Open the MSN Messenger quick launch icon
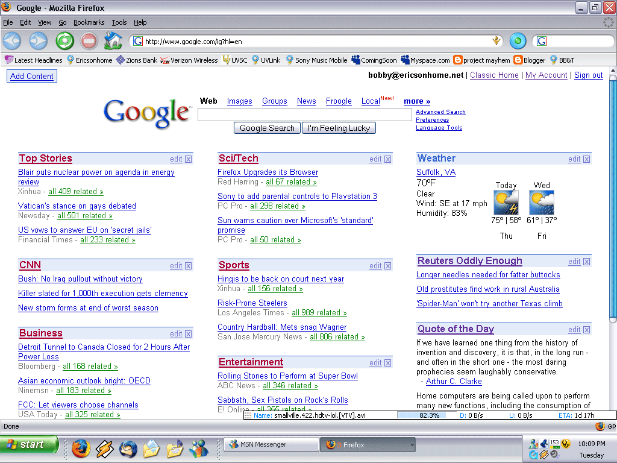Screen dimensions: 617x463 [199, 449]
